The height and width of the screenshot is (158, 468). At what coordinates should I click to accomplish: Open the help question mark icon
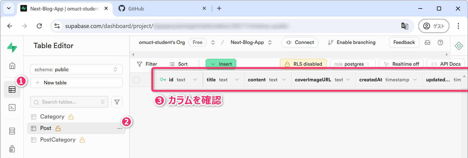click(x=440, y=42)
